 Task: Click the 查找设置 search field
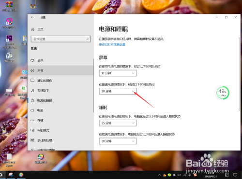click(60, 39)
